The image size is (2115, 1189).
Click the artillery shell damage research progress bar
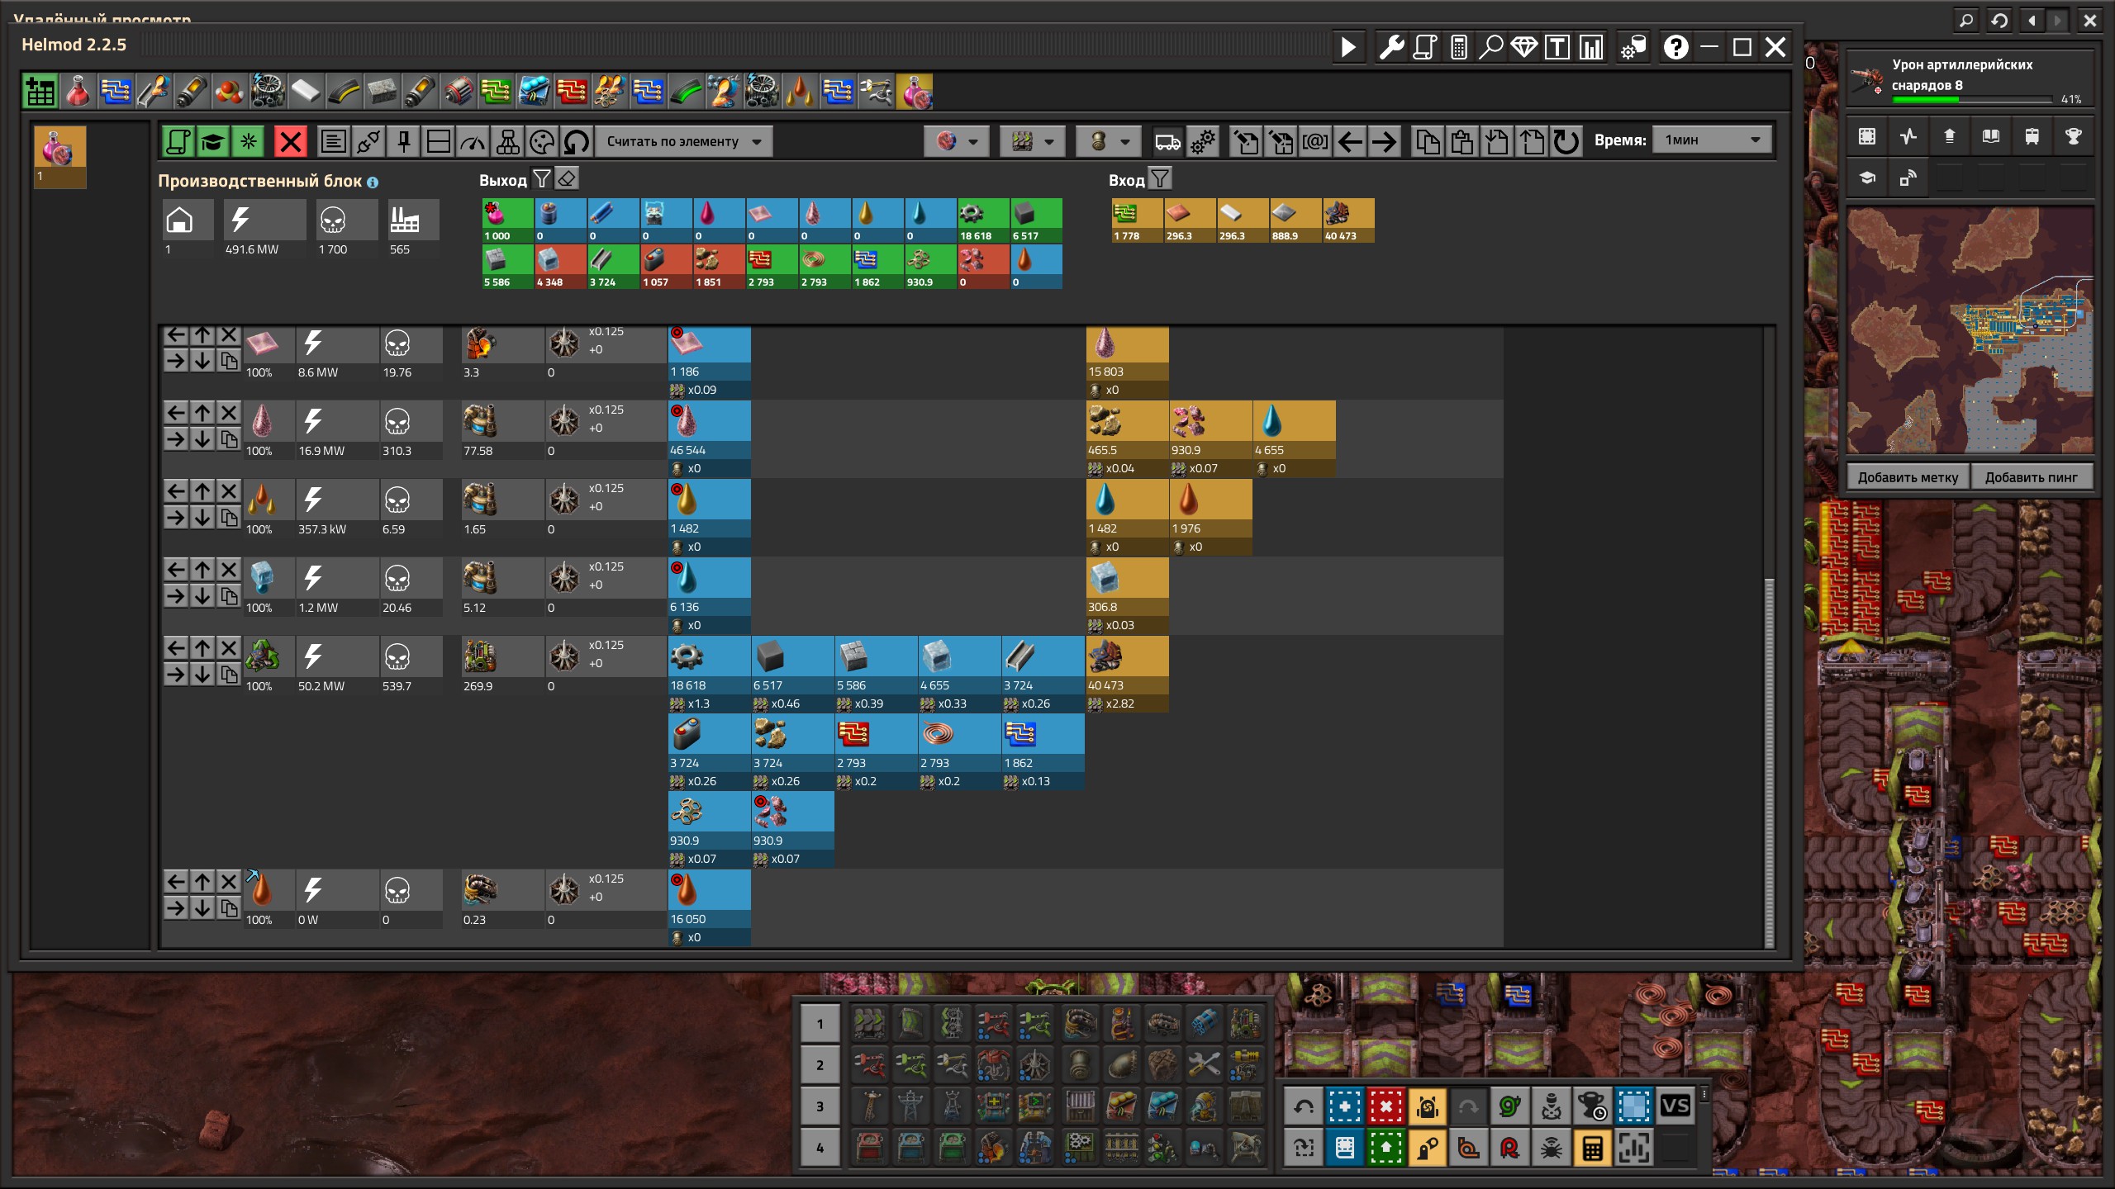(1971, 100)
